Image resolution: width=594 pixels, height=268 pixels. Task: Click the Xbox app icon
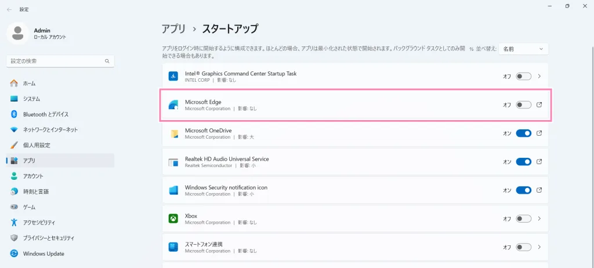(173, 219)
